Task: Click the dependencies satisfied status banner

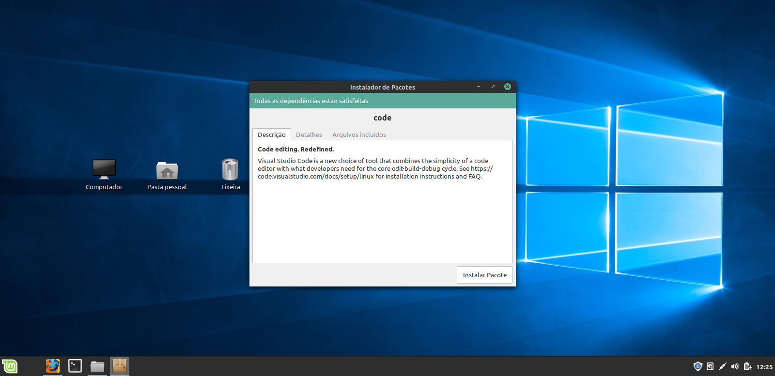Action: (383, 101)
